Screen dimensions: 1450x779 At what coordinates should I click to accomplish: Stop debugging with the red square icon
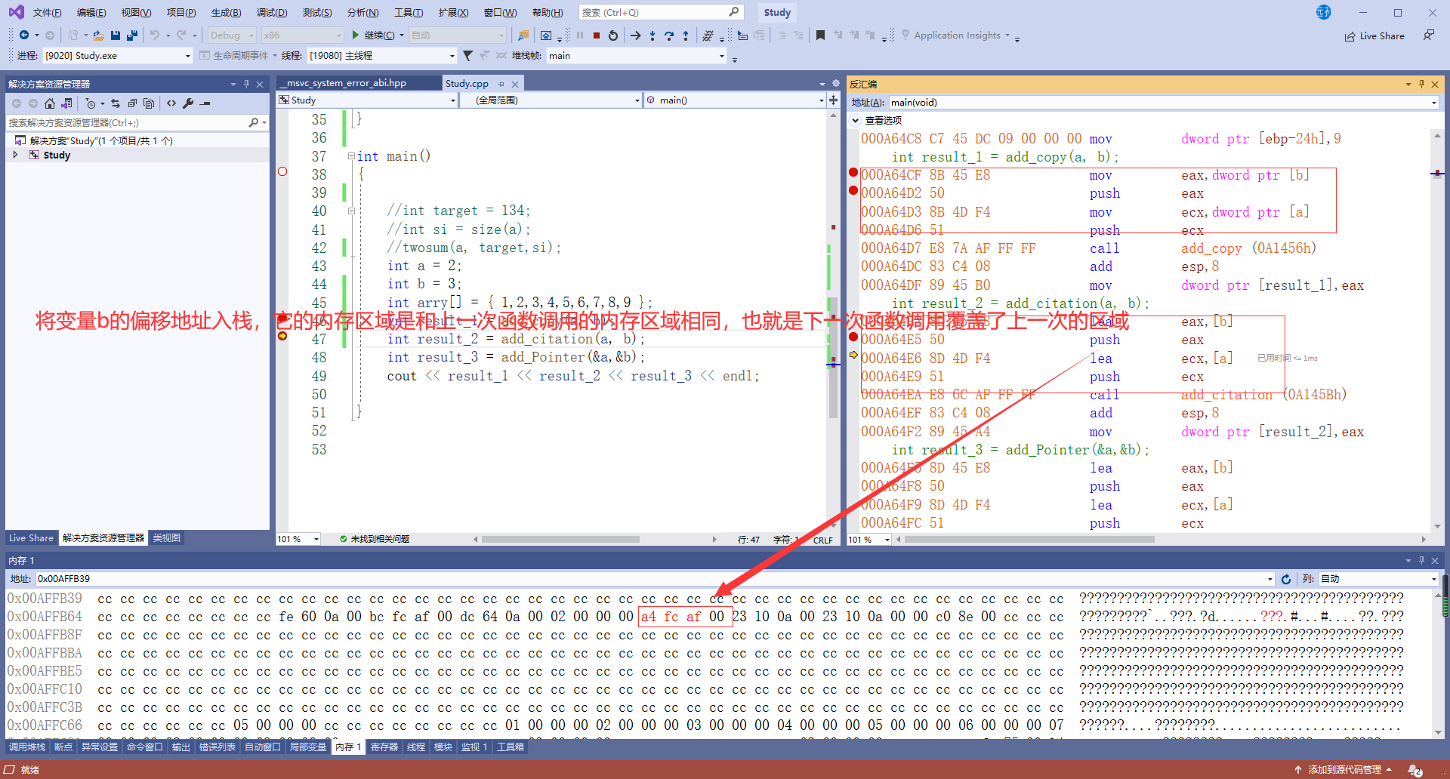[597, 35]
